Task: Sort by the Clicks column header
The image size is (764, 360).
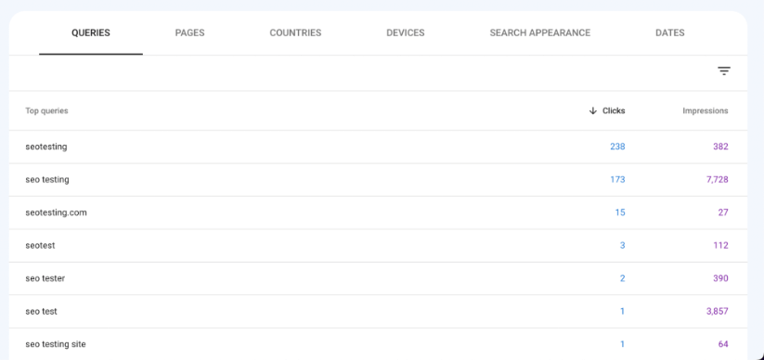Action: pos(614,110)
